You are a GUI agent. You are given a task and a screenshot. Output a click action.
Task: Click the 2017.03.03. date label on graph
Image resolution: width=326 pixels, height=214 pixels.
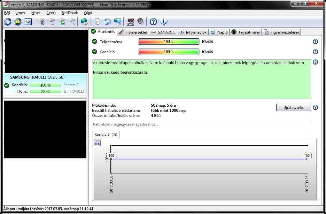point(111,184)
